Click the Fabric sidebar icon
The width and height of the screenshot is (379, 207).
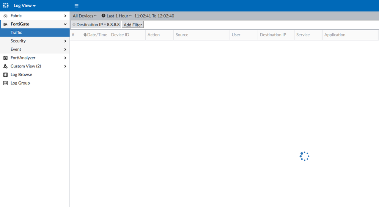[x=5, y=16]
